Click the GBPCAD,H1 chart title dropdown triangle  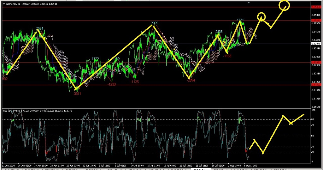coord(3,4)
